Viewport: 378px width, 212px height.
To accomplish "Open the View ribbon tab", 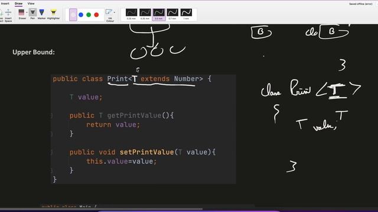I will 31,4.
